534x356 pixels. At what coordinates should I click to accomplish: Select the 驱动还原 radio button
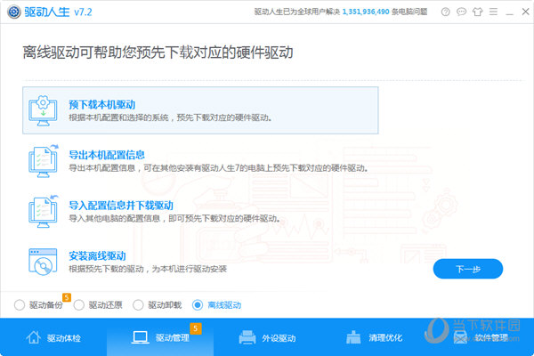click(78, 305)
